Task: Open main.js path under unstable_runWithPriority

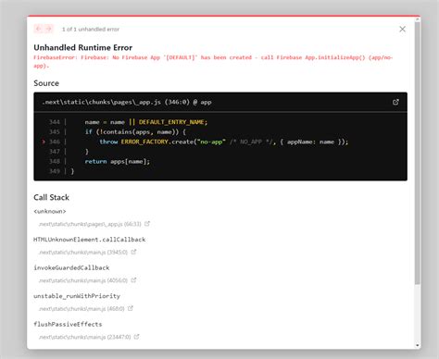Action: coord(82,309)
